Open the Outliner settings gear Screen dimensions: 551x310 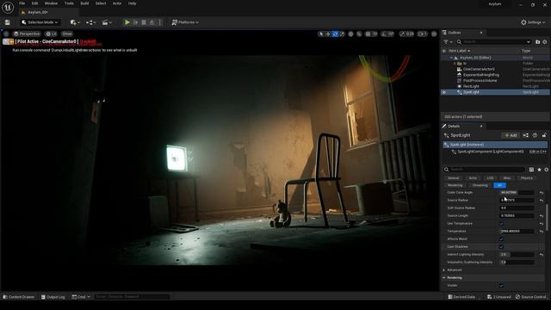click(545, 42)
